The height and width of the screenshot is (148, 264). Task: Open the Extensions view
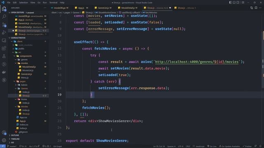coord(4,49)
